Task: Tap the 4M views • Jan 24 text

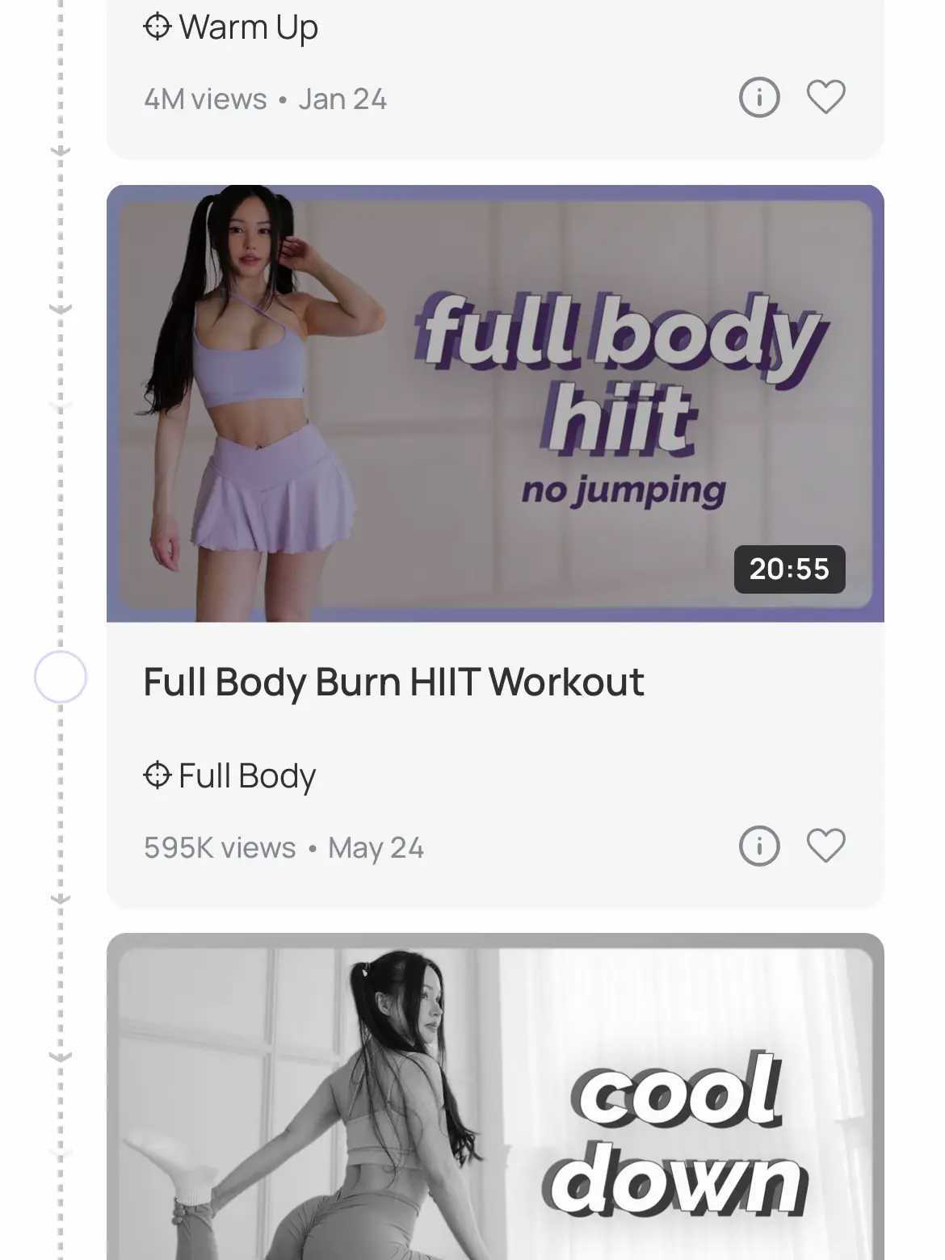Action: coord(265,99)
